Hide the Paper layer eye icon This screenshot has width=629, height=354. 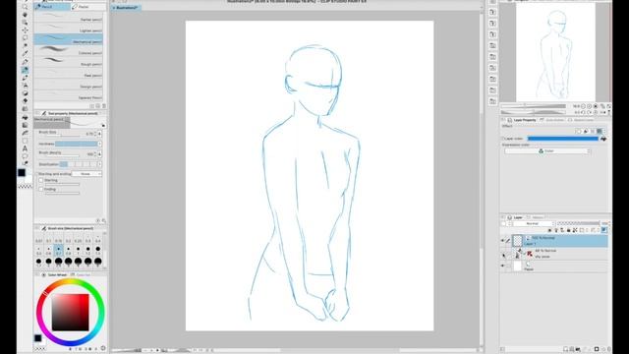[x=502, y=265]
